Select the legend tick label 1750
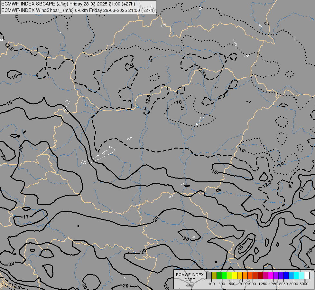Image resolution: width=315 pixels, height=290 pixels. (273, 284)
